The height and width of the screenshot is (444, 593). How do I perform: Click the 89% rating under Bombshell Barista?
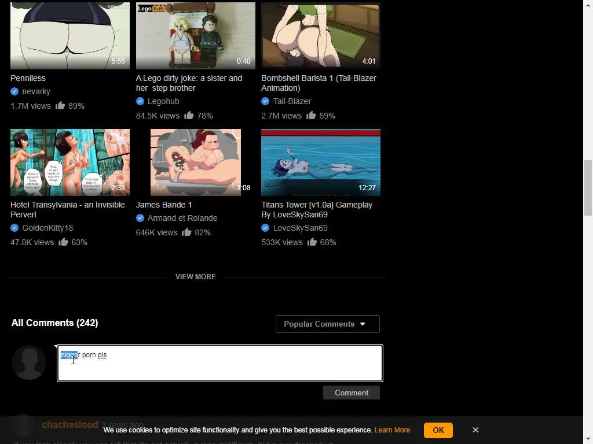point(327,116)
